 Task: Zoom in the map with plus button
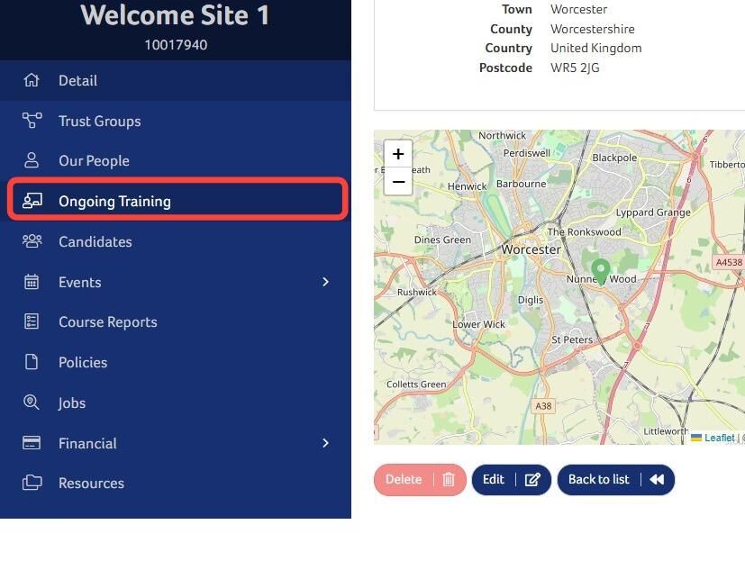tap(398, 154)
